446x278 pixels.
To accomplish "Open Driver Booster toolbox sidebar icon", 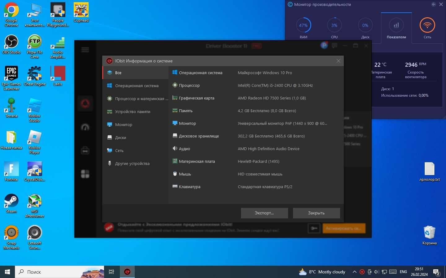I will pyautogui.click(x=85, y=150).
